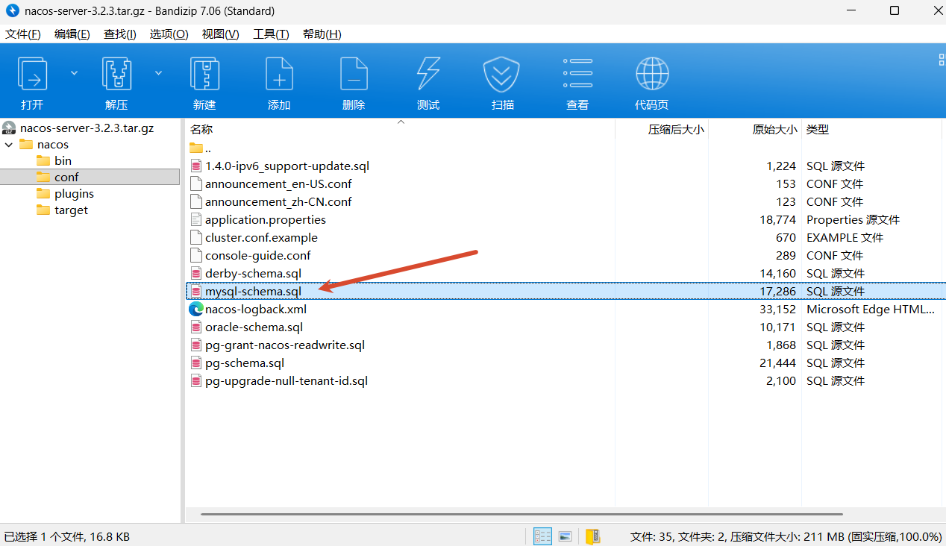Image resolution: width=946 pixels, height=546 pixels.
Task: Click the 扫描 (Scan) shield icon
Action: [x=502, y=74]
